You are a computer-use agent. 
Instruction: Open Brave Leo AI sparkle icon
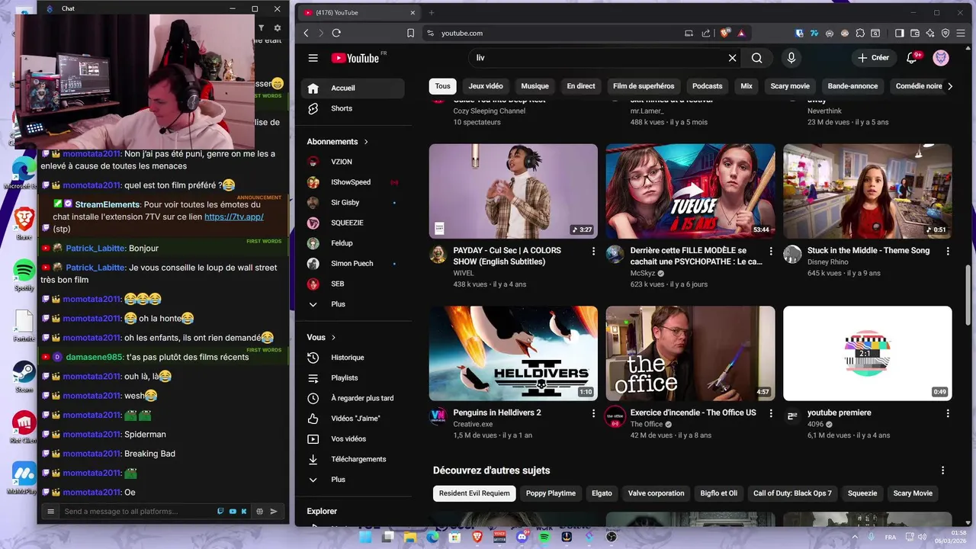930,33
